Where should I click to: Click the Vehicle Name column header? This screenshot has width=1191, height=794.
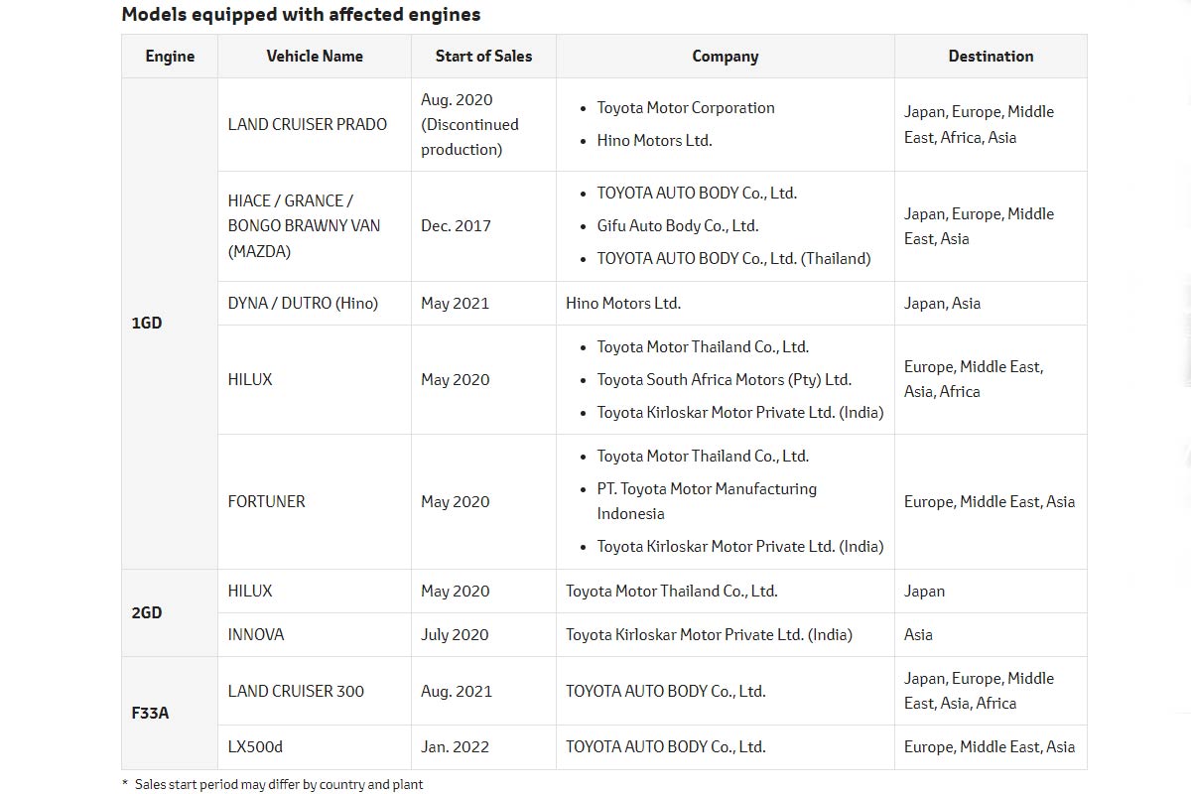(315, 57)
